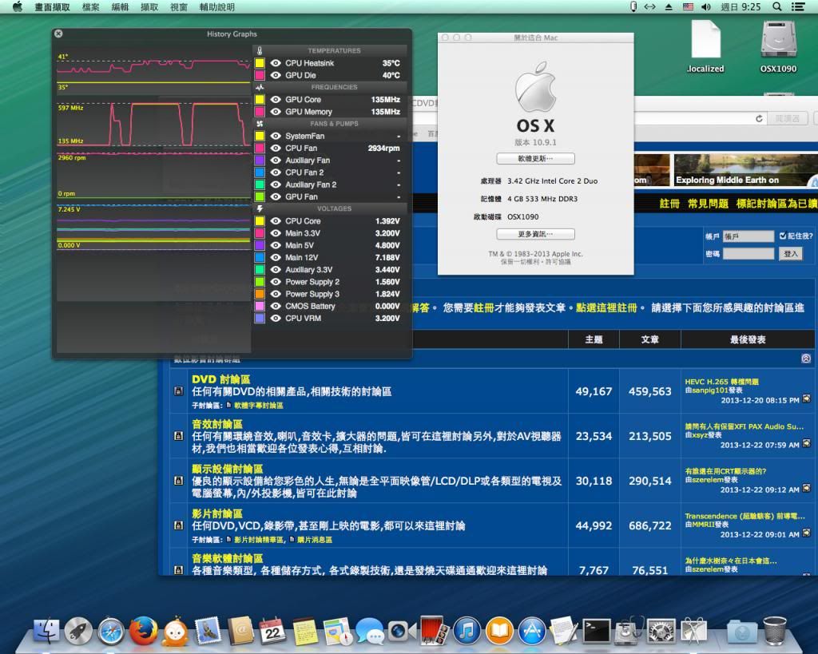Image resolution: width=818 pixels, height=654 pixels.
Task: Open Launchpad from the Dock
Action: click(x=79, y=630)
